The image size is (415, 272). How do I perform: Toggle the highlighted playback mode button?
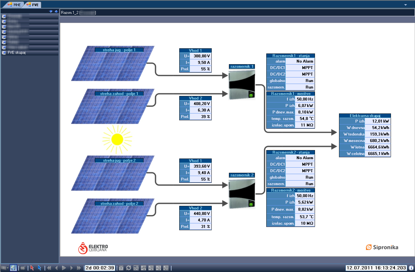tap(13, 268)
